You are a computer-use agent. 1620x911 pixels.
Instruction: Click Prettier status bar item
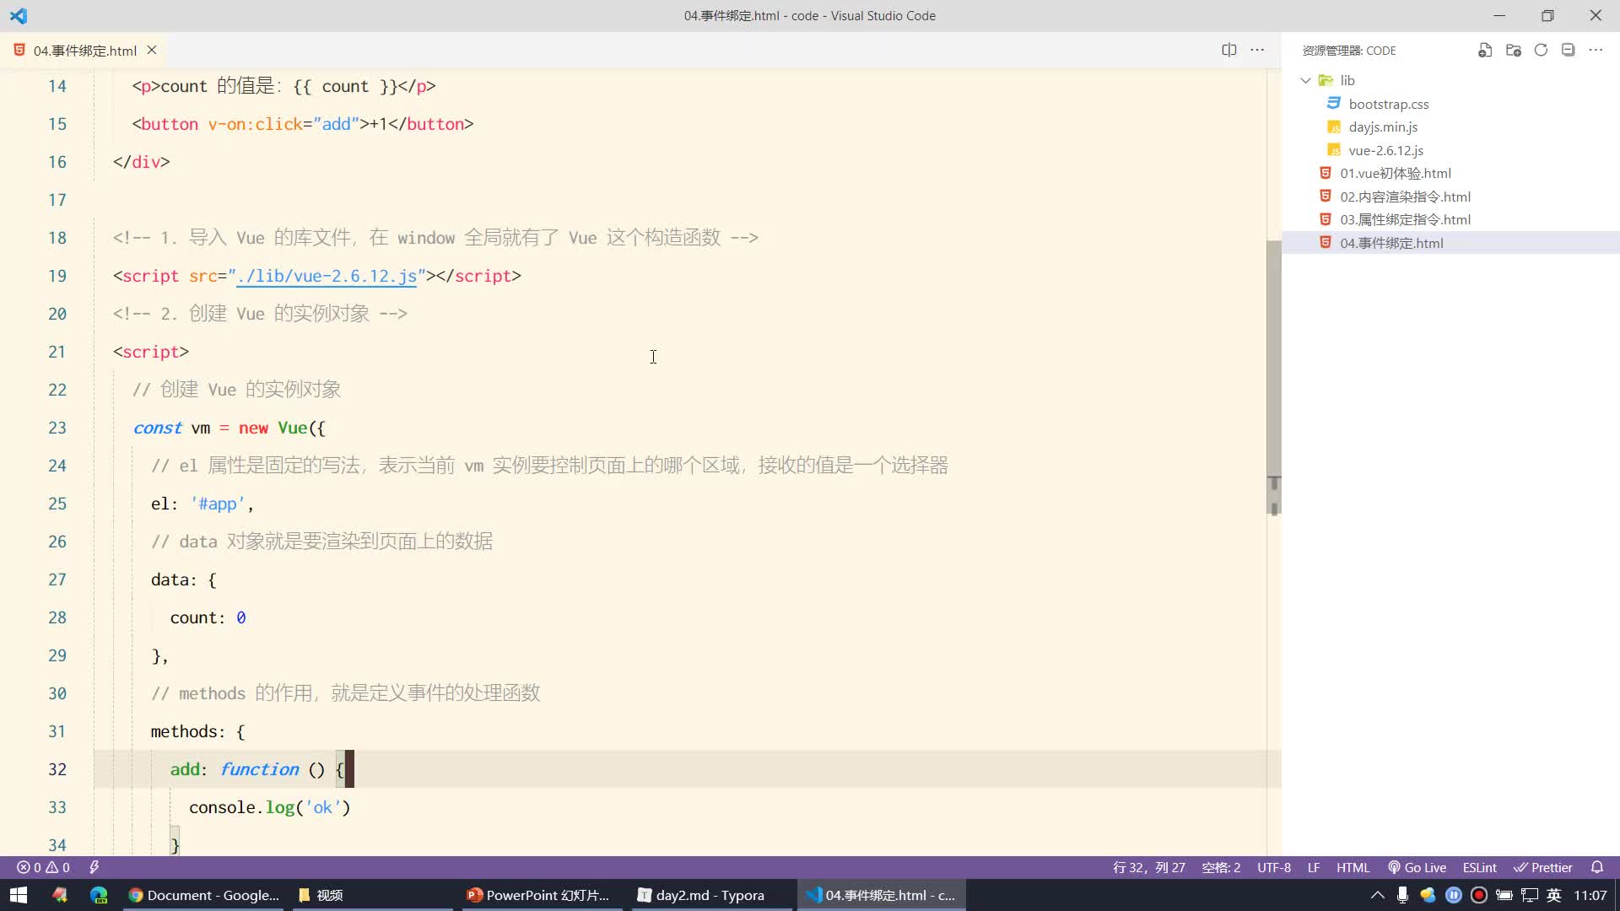(x=1543, y=867)
